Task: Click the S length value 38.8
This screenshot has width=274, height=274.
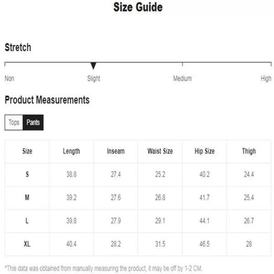Action: coord(72,174)
